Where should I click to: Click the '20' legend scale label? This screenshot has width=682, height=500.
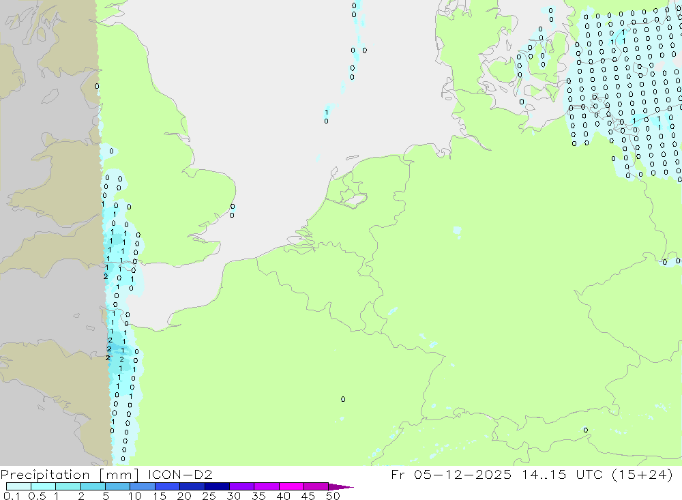click(x=184, y=496)
